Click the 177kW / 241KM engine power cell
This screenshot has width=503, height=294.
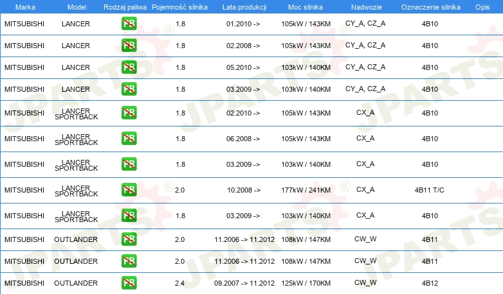[306, 190]
